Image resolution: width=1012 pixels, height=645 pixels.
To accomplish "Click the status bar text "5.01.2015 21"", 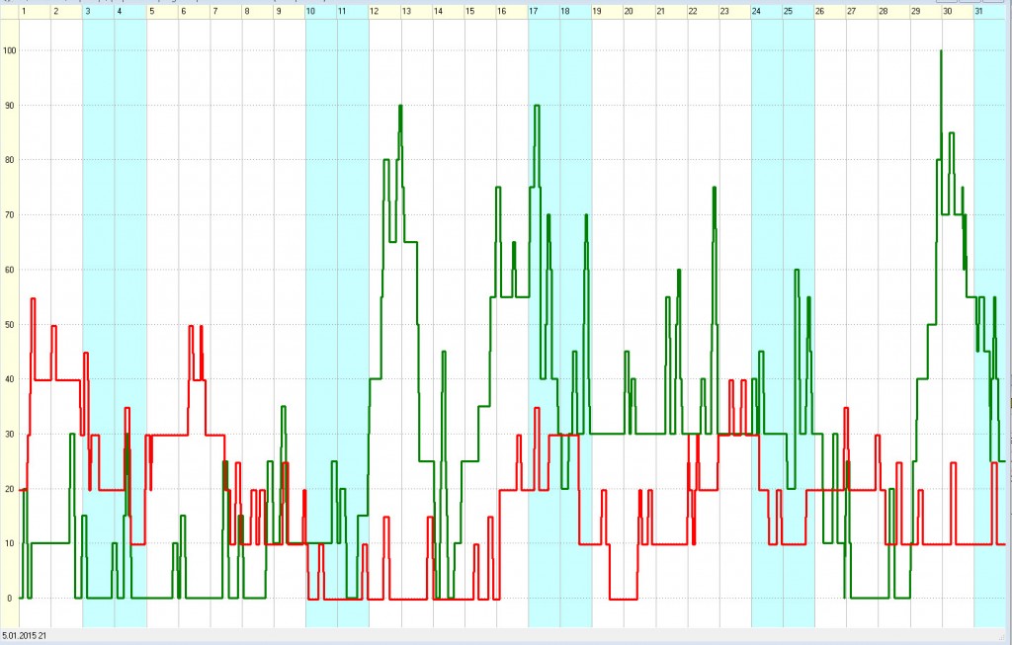I will coord(24,636).
